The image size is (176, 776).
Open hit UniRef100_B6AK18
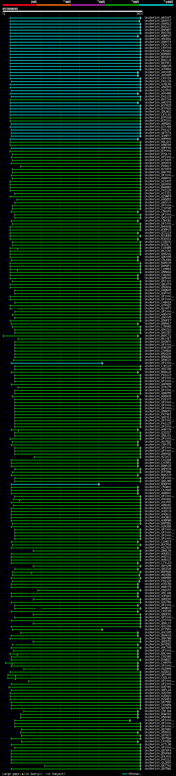coord(158,635)
